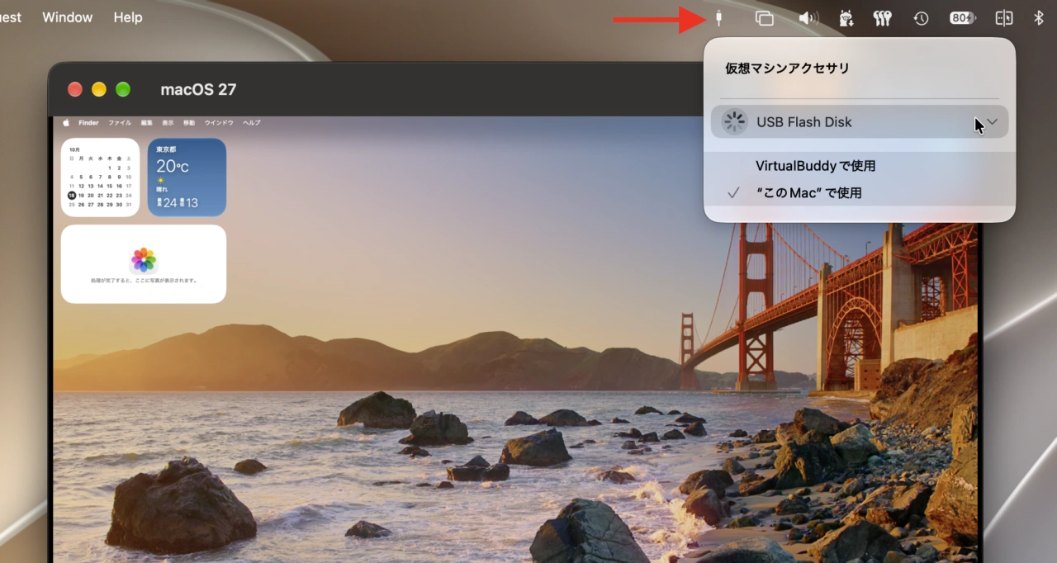Zoom the macOS 27 window with the green button
1057x563 pixels.
coord(123,89)
